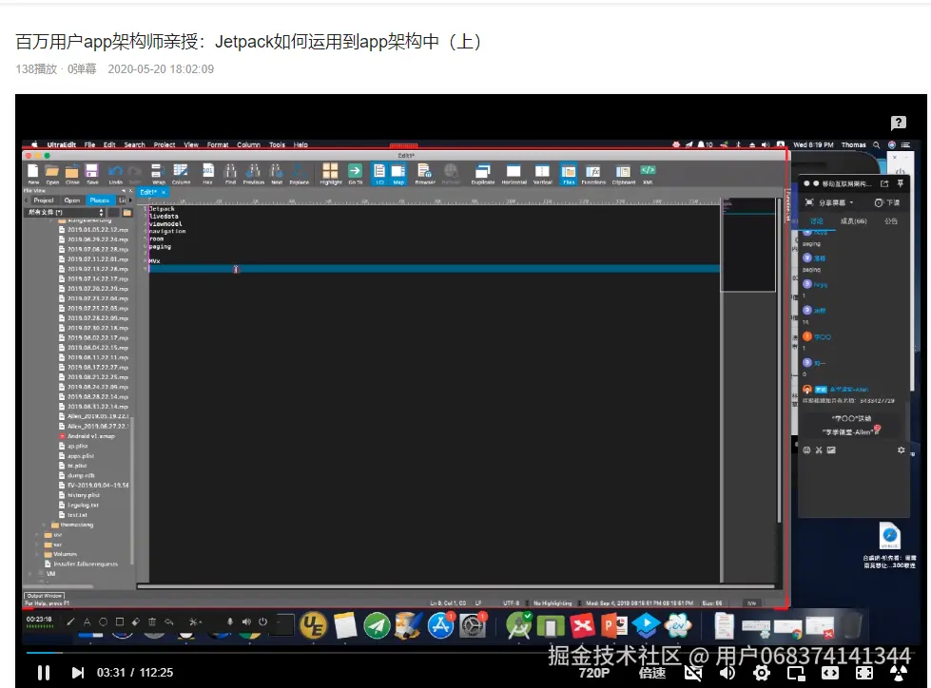Open the App Store icon in Dock
Image resolution: width=931 pixels, height=688 pixels.
click(x=440, y=626)
